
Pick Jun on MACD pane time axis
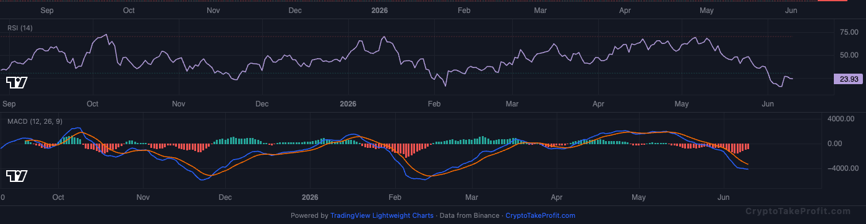tap(723, 197)
